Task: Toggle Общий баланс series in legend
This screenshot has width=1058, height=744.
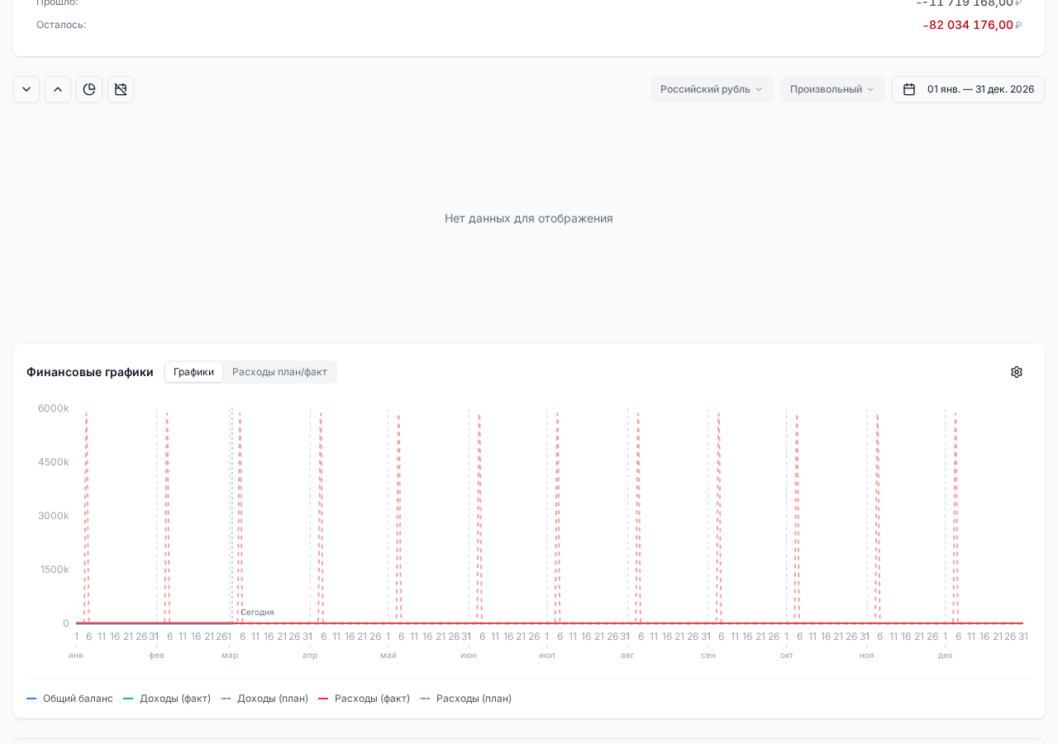Action: pos(78,699)
